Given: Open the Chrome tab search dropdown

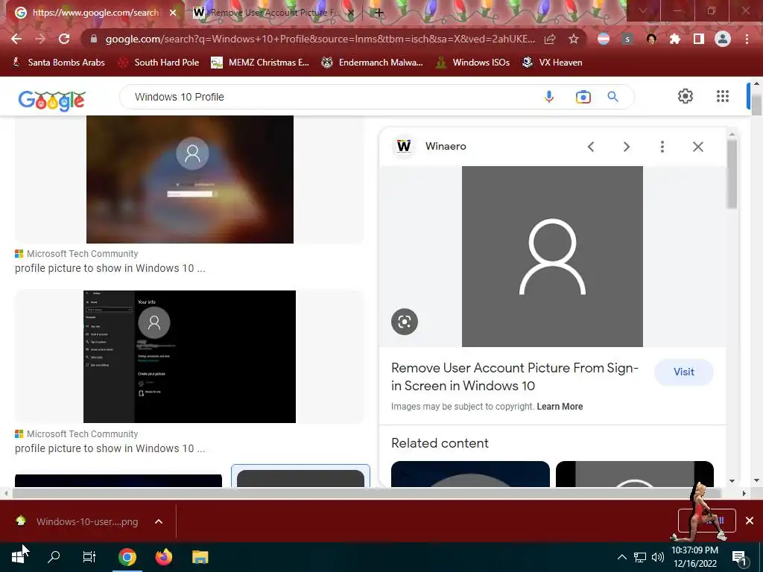Looking at the screenshot, I should pyautogui.click(x=643, y=10).
